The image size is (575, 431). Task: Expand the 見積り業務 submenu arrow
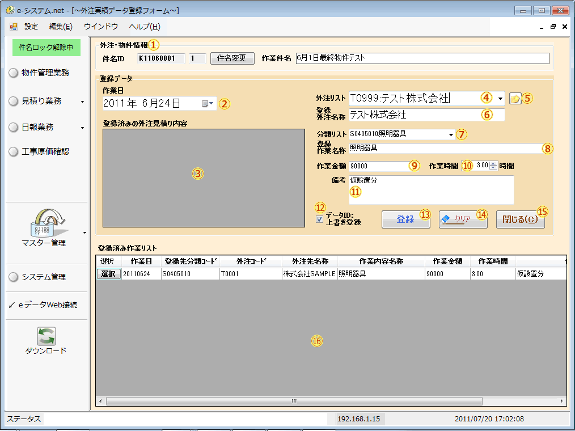(83, 102)
